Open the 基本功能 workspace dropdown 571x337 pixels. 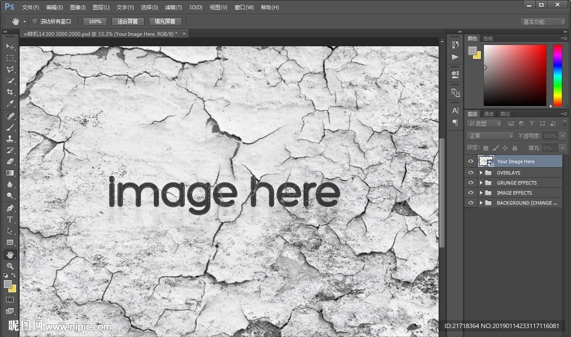(542, 22)
